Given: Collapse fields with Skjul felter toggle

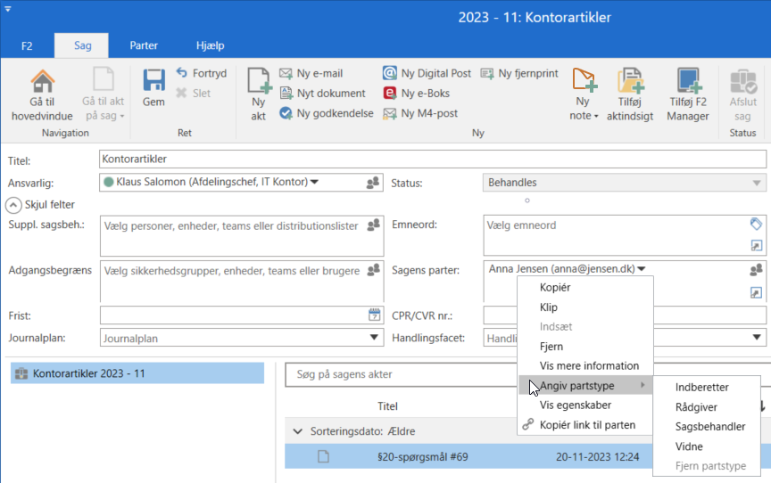Looking at the screenshot, I should coord(14,204).
